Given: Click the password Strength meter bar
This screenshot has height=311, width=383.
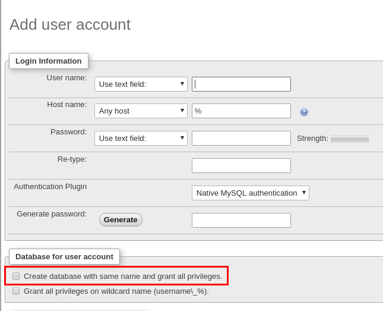Looking at the screenshot, I should pos(349,139).
